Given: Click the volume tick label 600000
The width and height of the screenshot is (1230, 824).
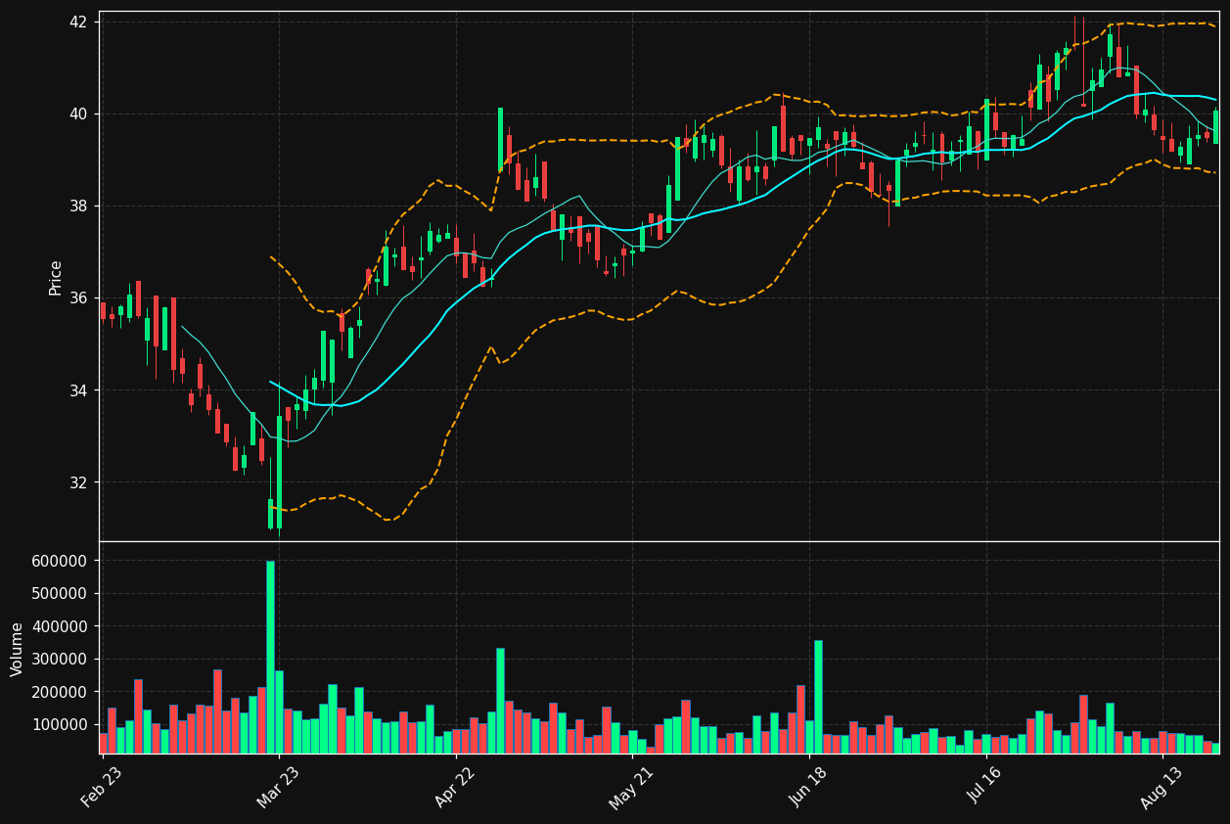Looking at the screenshot, I should click(x=61, y=561).
